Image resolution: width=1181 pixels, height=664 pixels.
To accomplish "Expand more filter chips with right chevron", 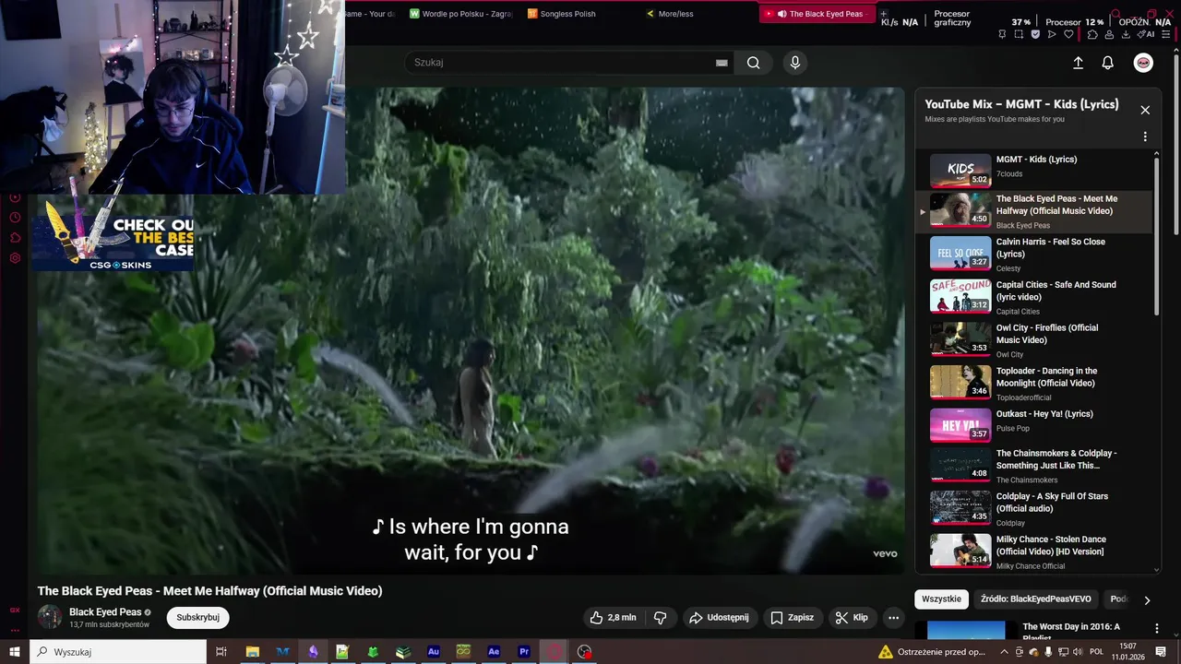I will point(1147,600).
